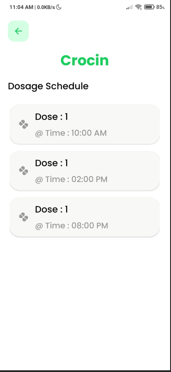171x372 pixels.
Task: Tap the moon do-not-disturb icon
Action: (59, 7)
